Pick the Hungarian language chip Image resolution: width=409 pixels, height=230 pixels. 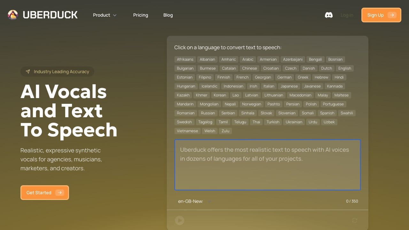tap(186, 86)
